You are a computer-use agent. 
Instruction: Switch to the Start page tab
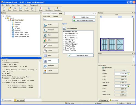point(46,14)
